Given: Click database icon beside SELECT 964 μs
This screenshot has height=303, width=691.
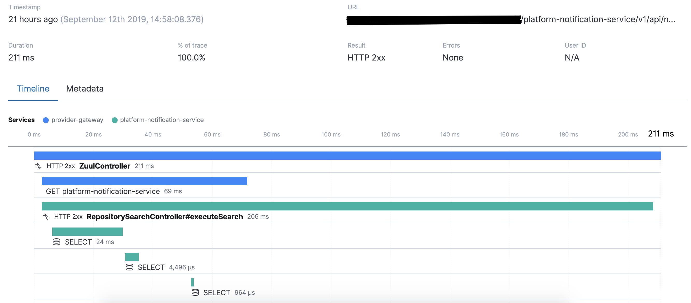Looking at the screenshot, I should point(195,292).
